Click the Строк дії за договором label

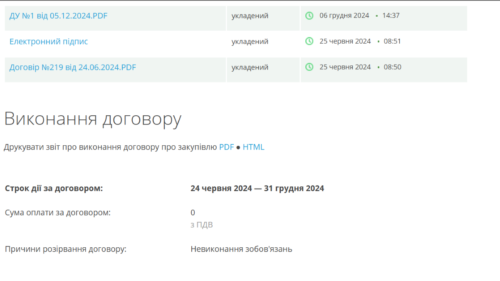tap(54, 189)
